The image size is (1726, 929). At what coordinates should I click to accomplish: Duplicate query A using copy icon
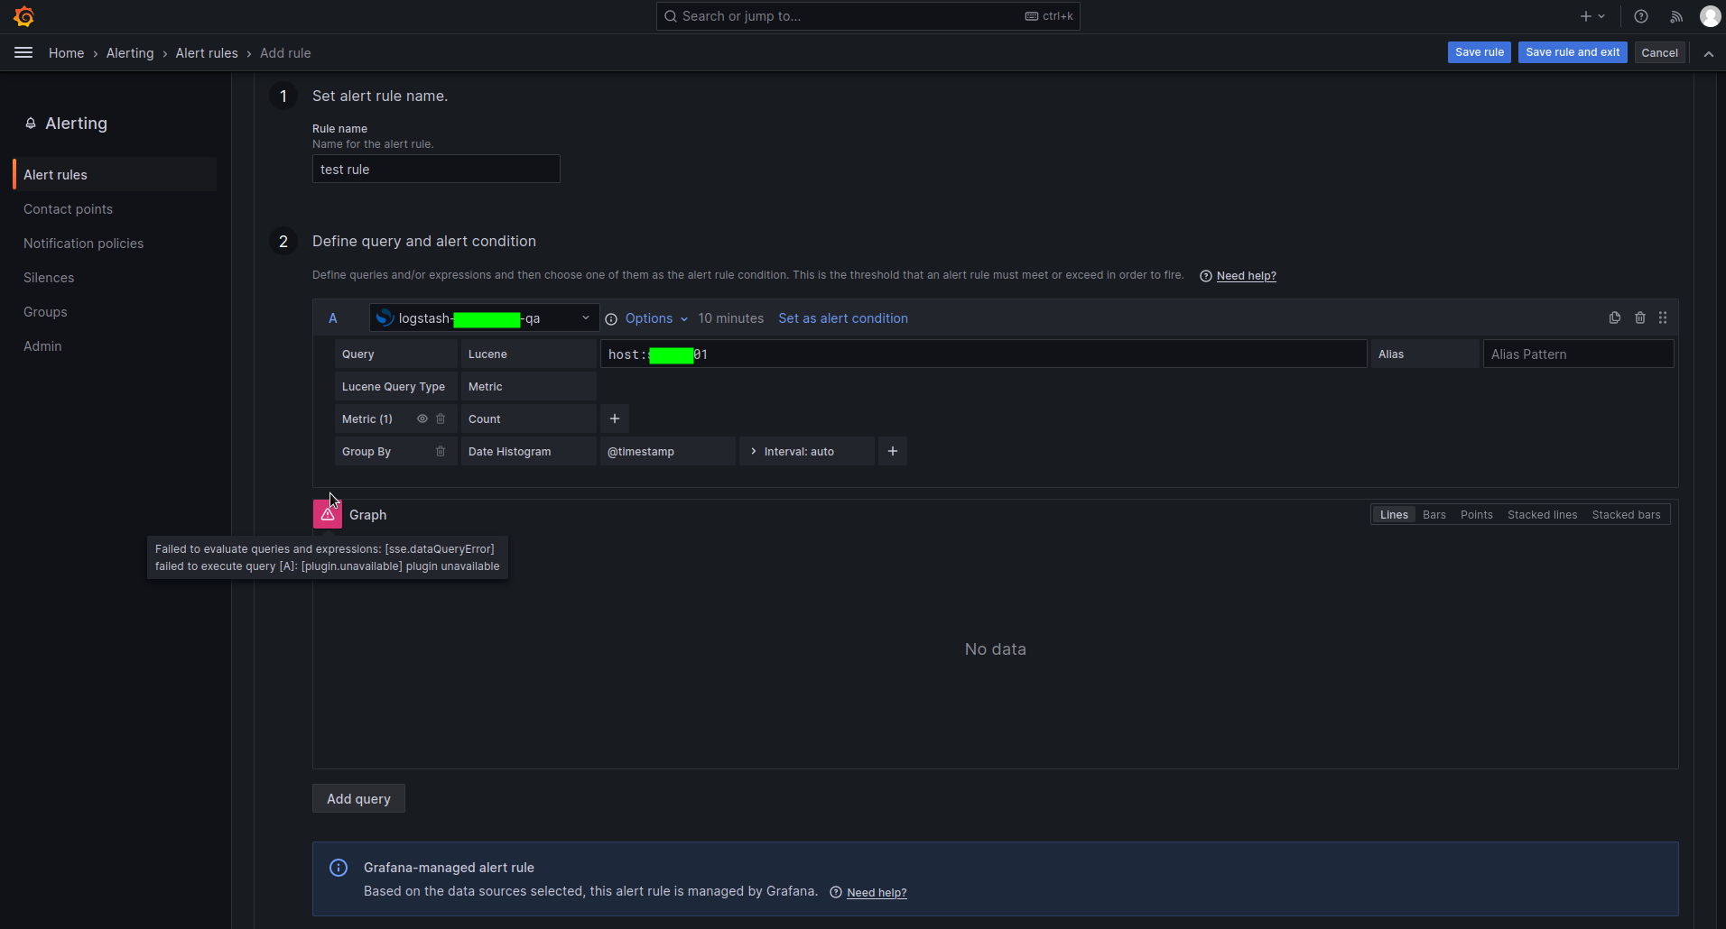pos(1615,317)
